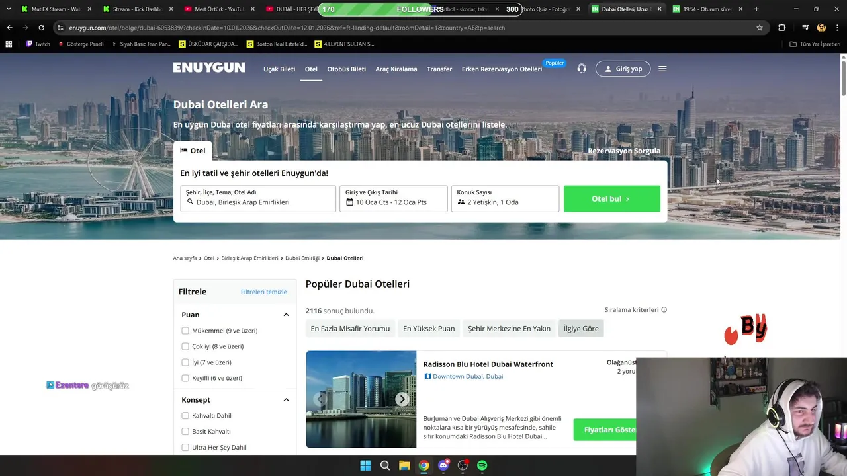Viewport: 847px width, 476px height.
Task: Click the ENUYGUN logo
Action: (209, 68)
